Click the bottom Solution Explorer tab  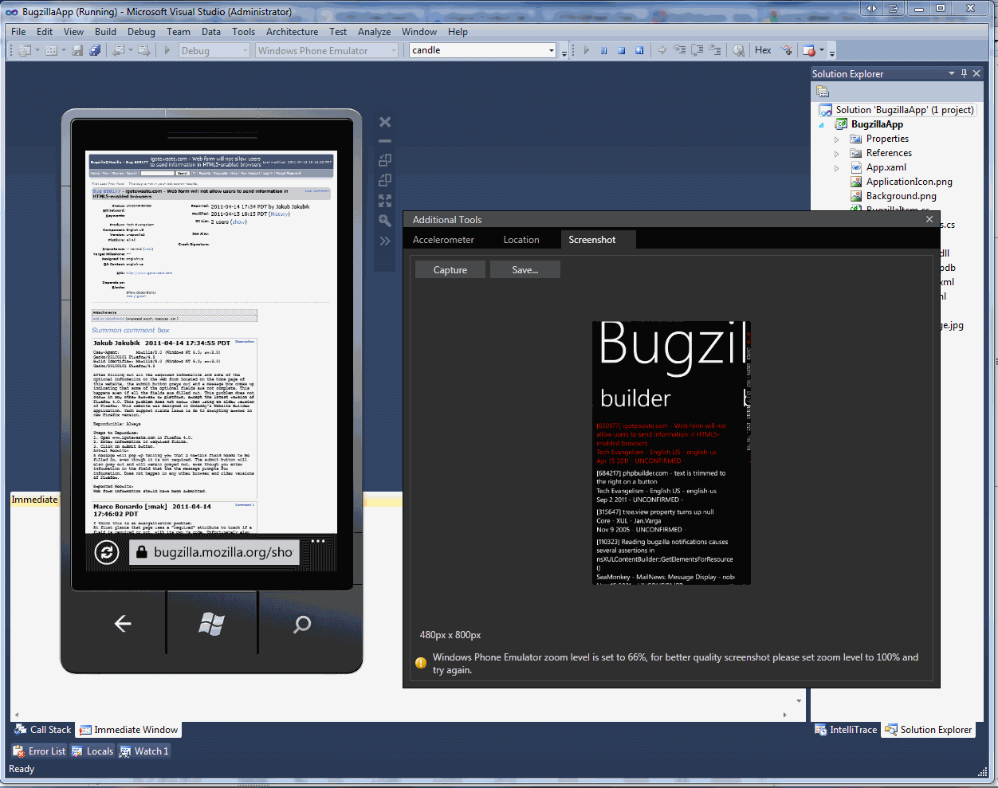929,730
